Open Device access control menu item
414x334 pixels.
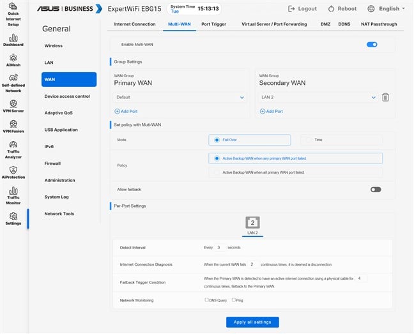click(x=67, y=96)
